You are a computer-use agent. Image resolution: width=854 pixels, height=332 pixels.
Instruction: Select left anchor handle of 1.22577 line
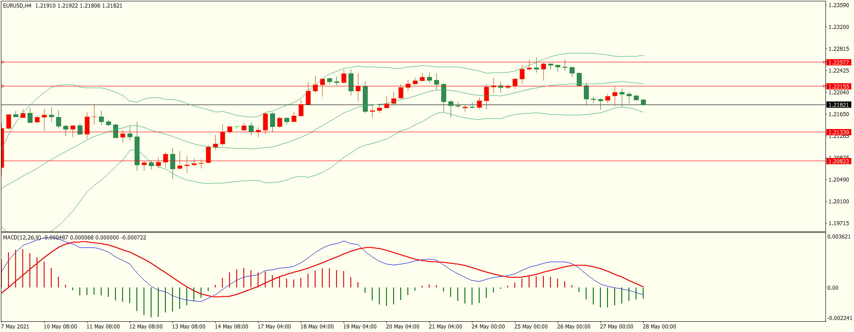[2, 62]
